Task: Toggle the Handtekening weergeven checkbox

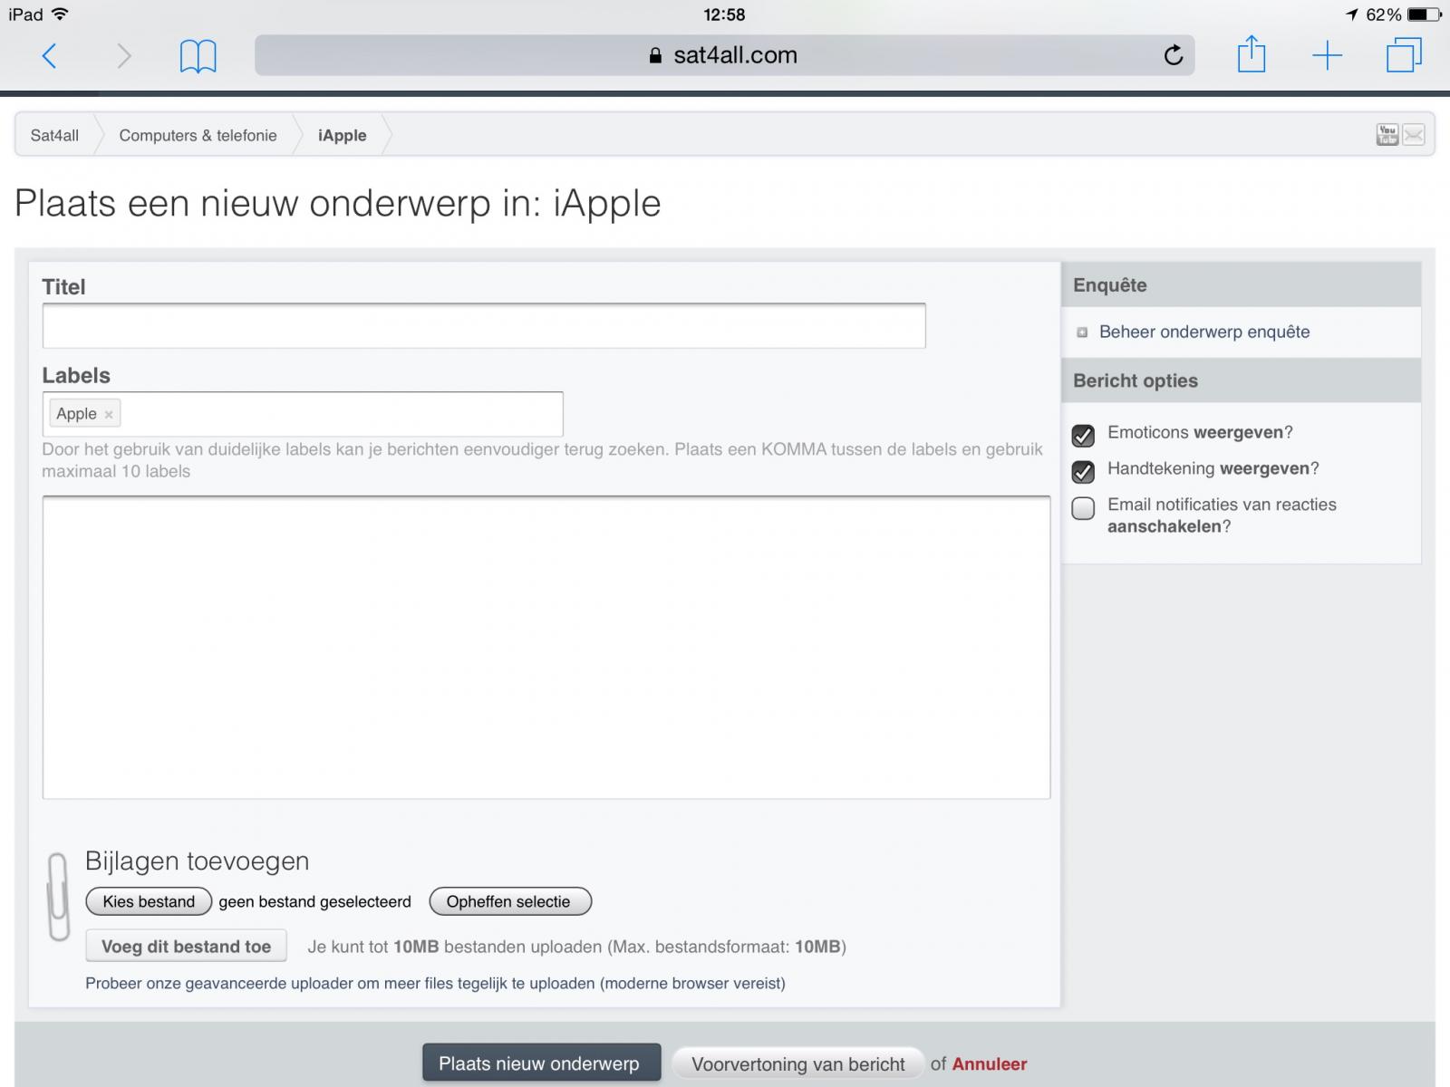Action: pyautogui.click(x=1083, y=472)
